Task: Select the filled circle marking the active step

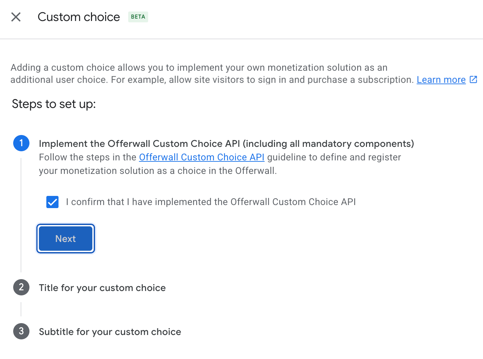Action: 21,143
